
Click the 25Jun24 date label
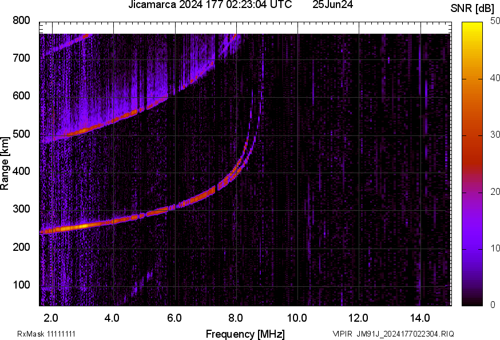[332, 5]
